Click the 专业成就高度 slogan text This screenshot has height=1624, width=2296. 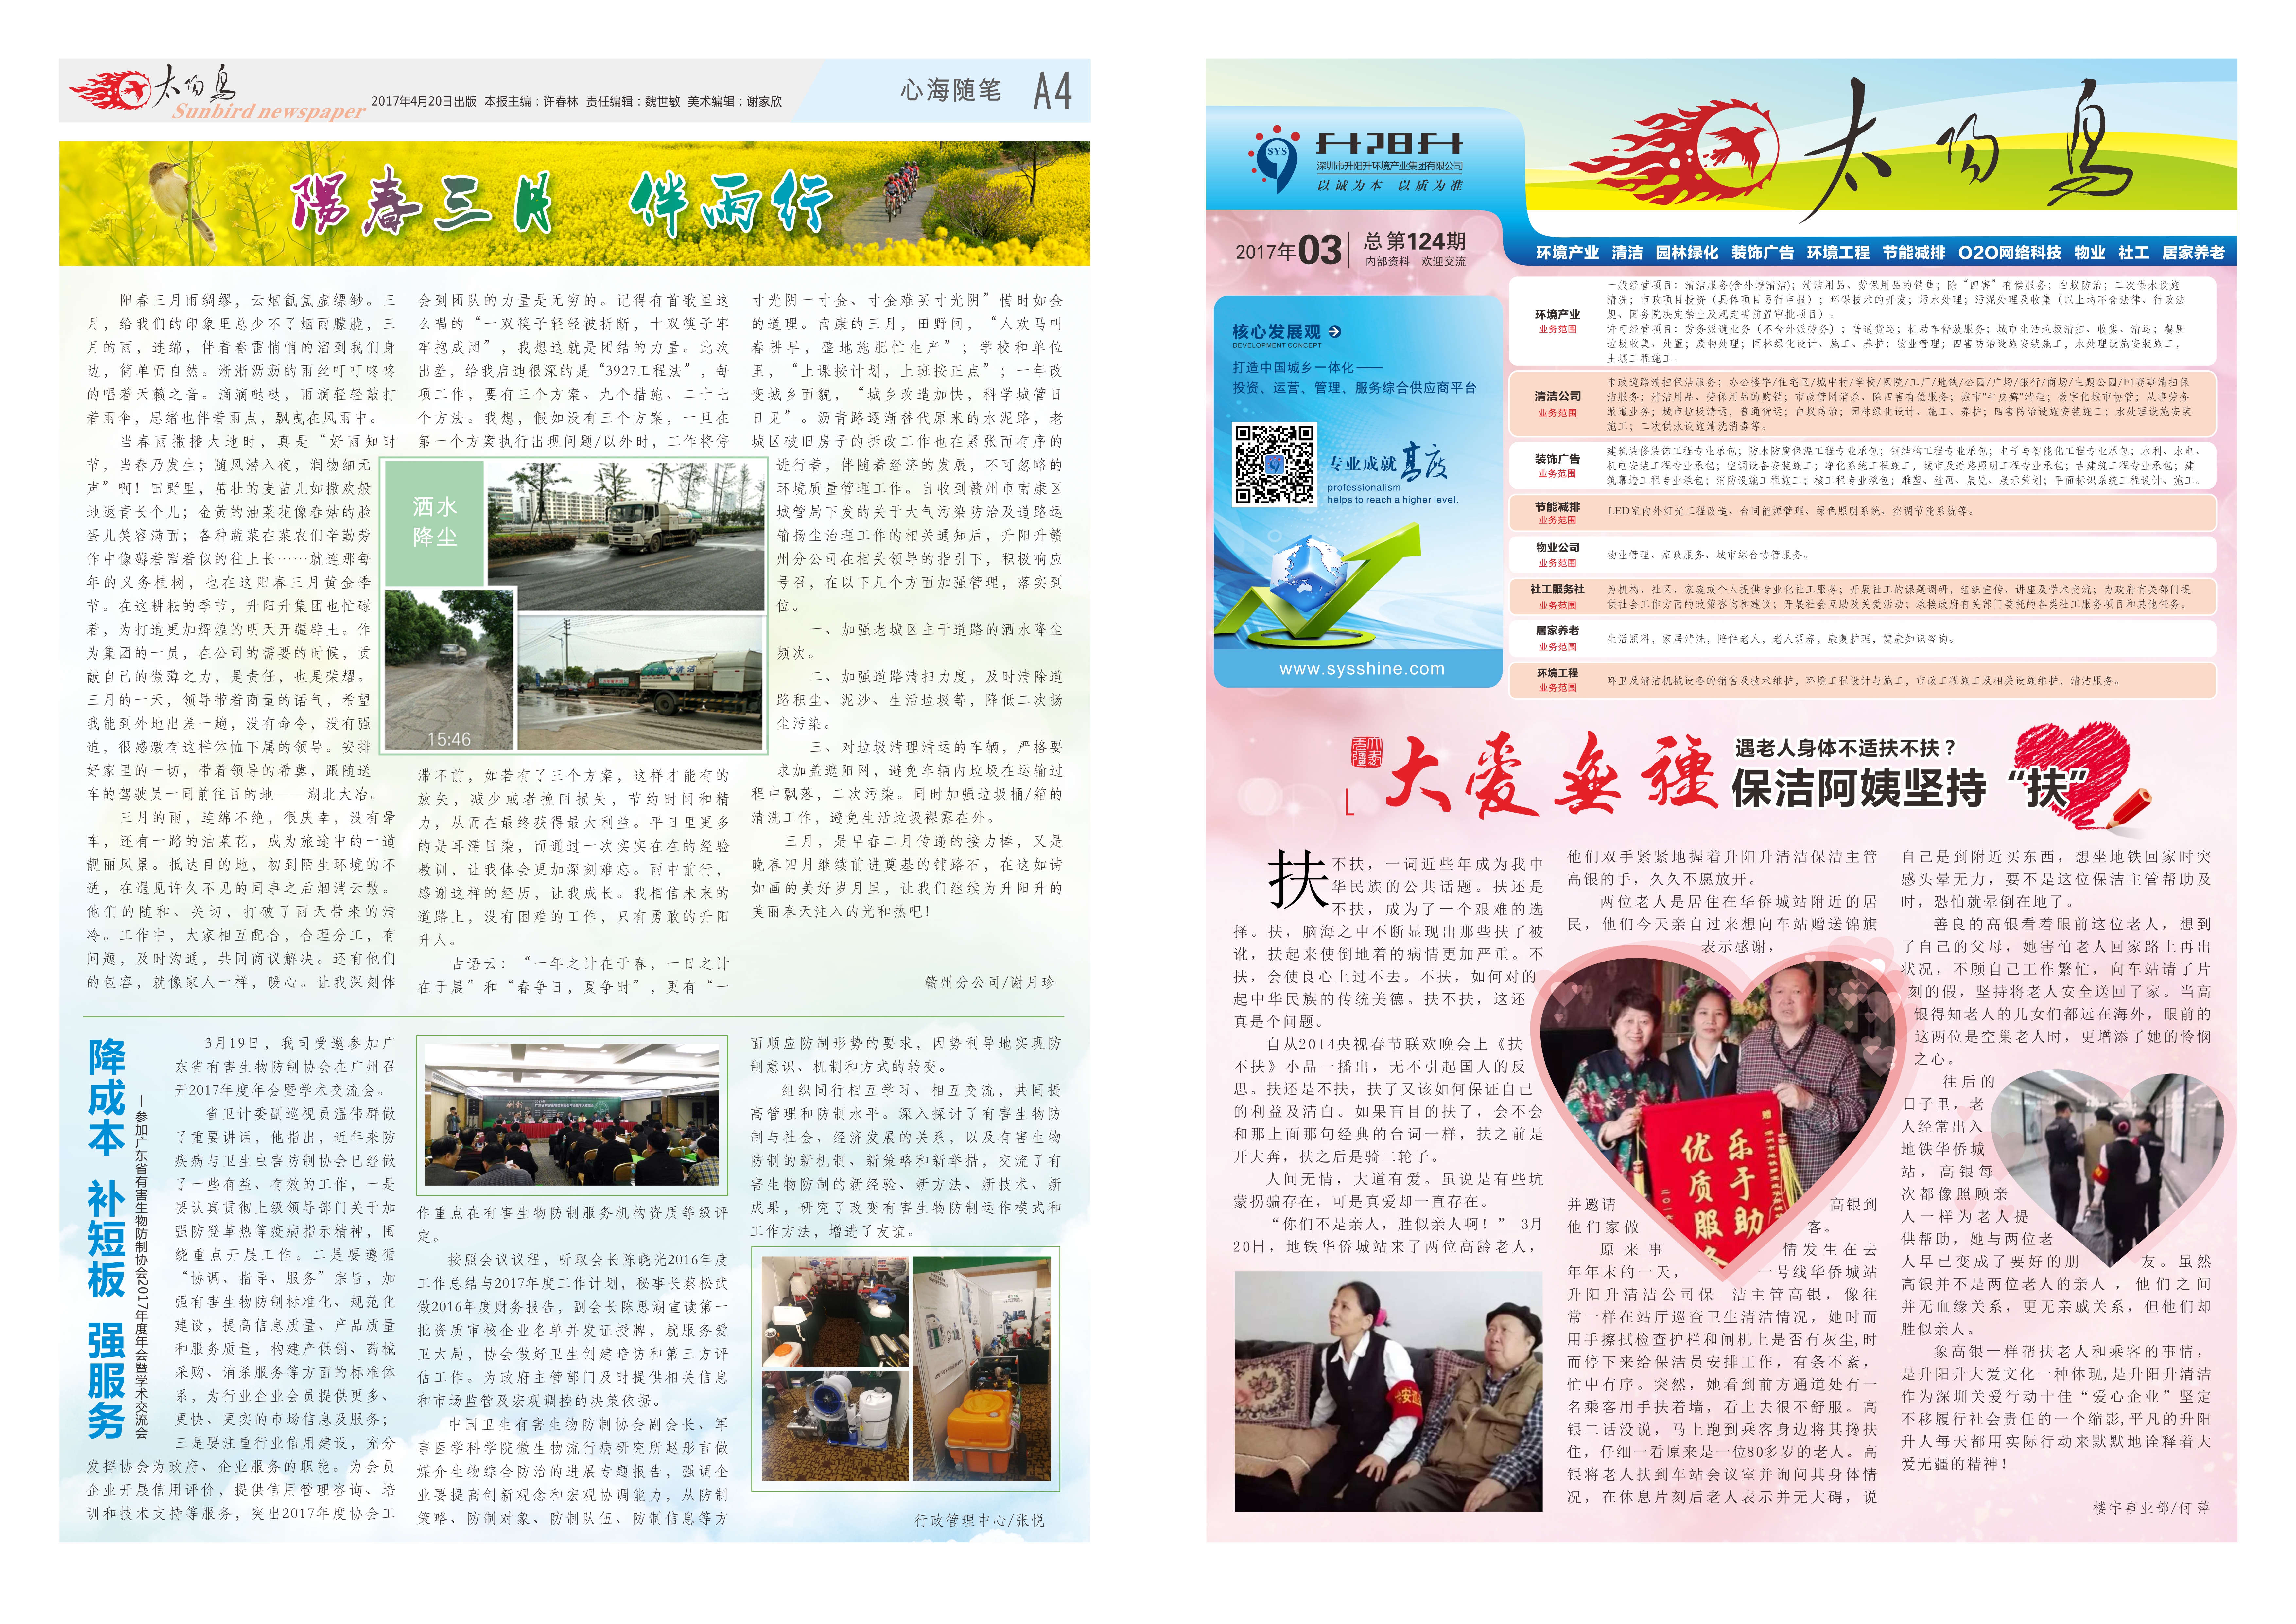[1388, 462]
